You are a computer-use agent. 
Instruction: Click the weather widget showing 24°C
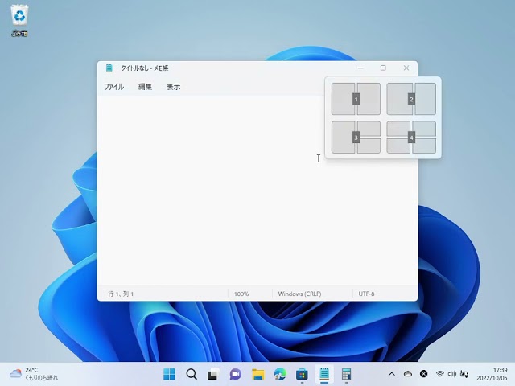34,374
